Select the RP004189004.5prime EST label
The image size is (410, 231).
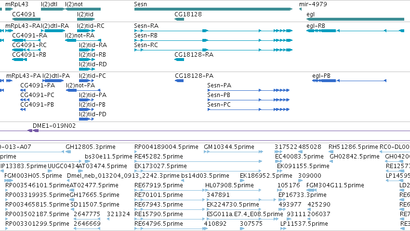(166, 147)
